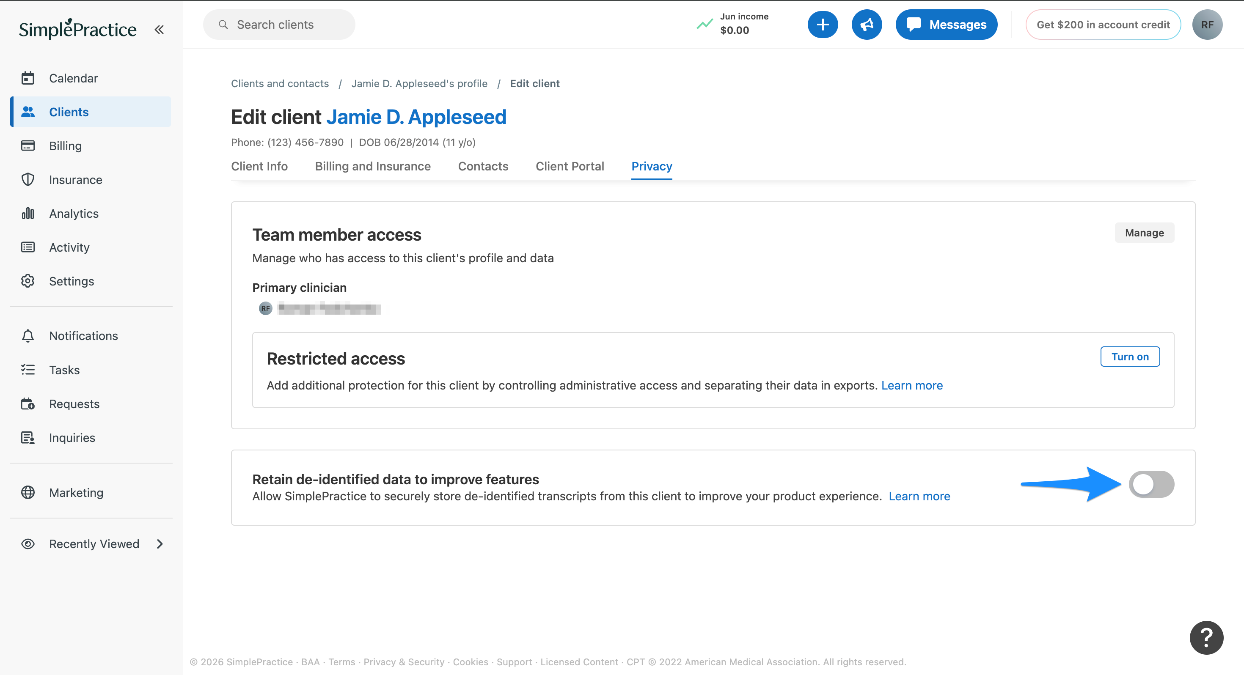Go to Jamie D. Appleseed's profile breadcrumb

click(x=419, y=84)
